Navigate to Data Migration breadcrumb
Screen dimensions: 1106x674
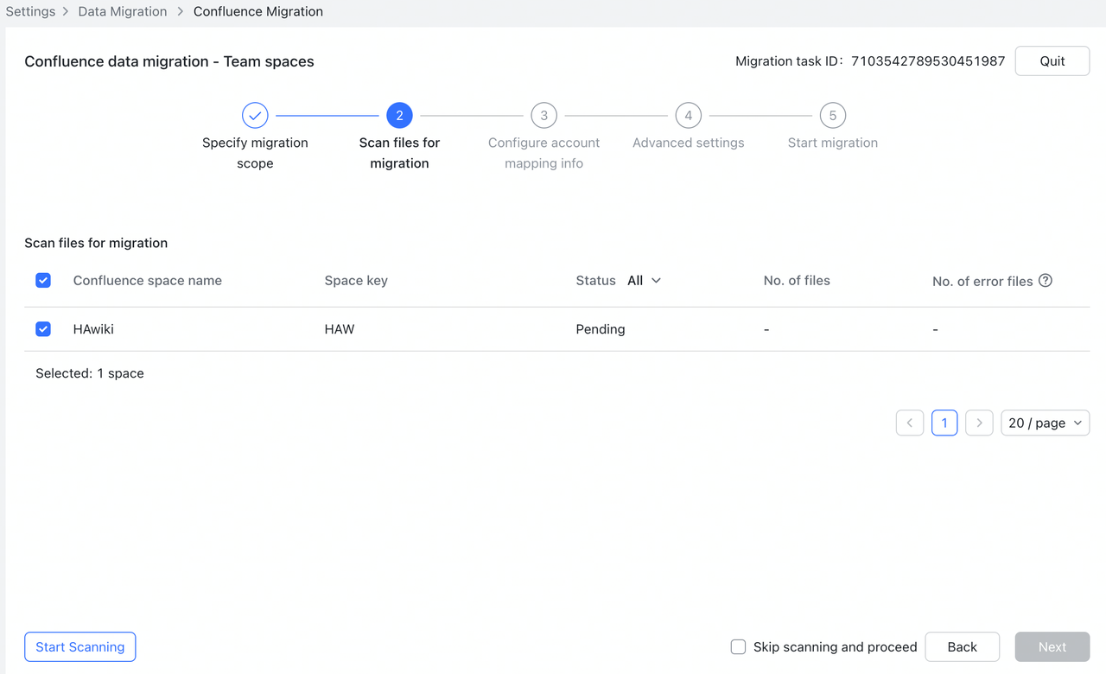coord(123,11)
